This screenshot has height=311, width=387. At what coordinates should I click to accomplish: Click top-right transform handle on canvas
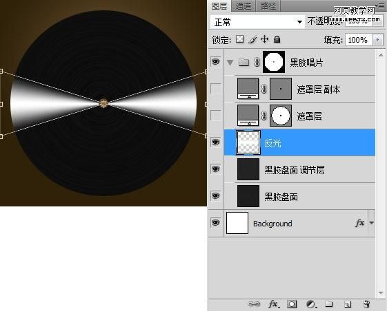(x=206, y=72)
